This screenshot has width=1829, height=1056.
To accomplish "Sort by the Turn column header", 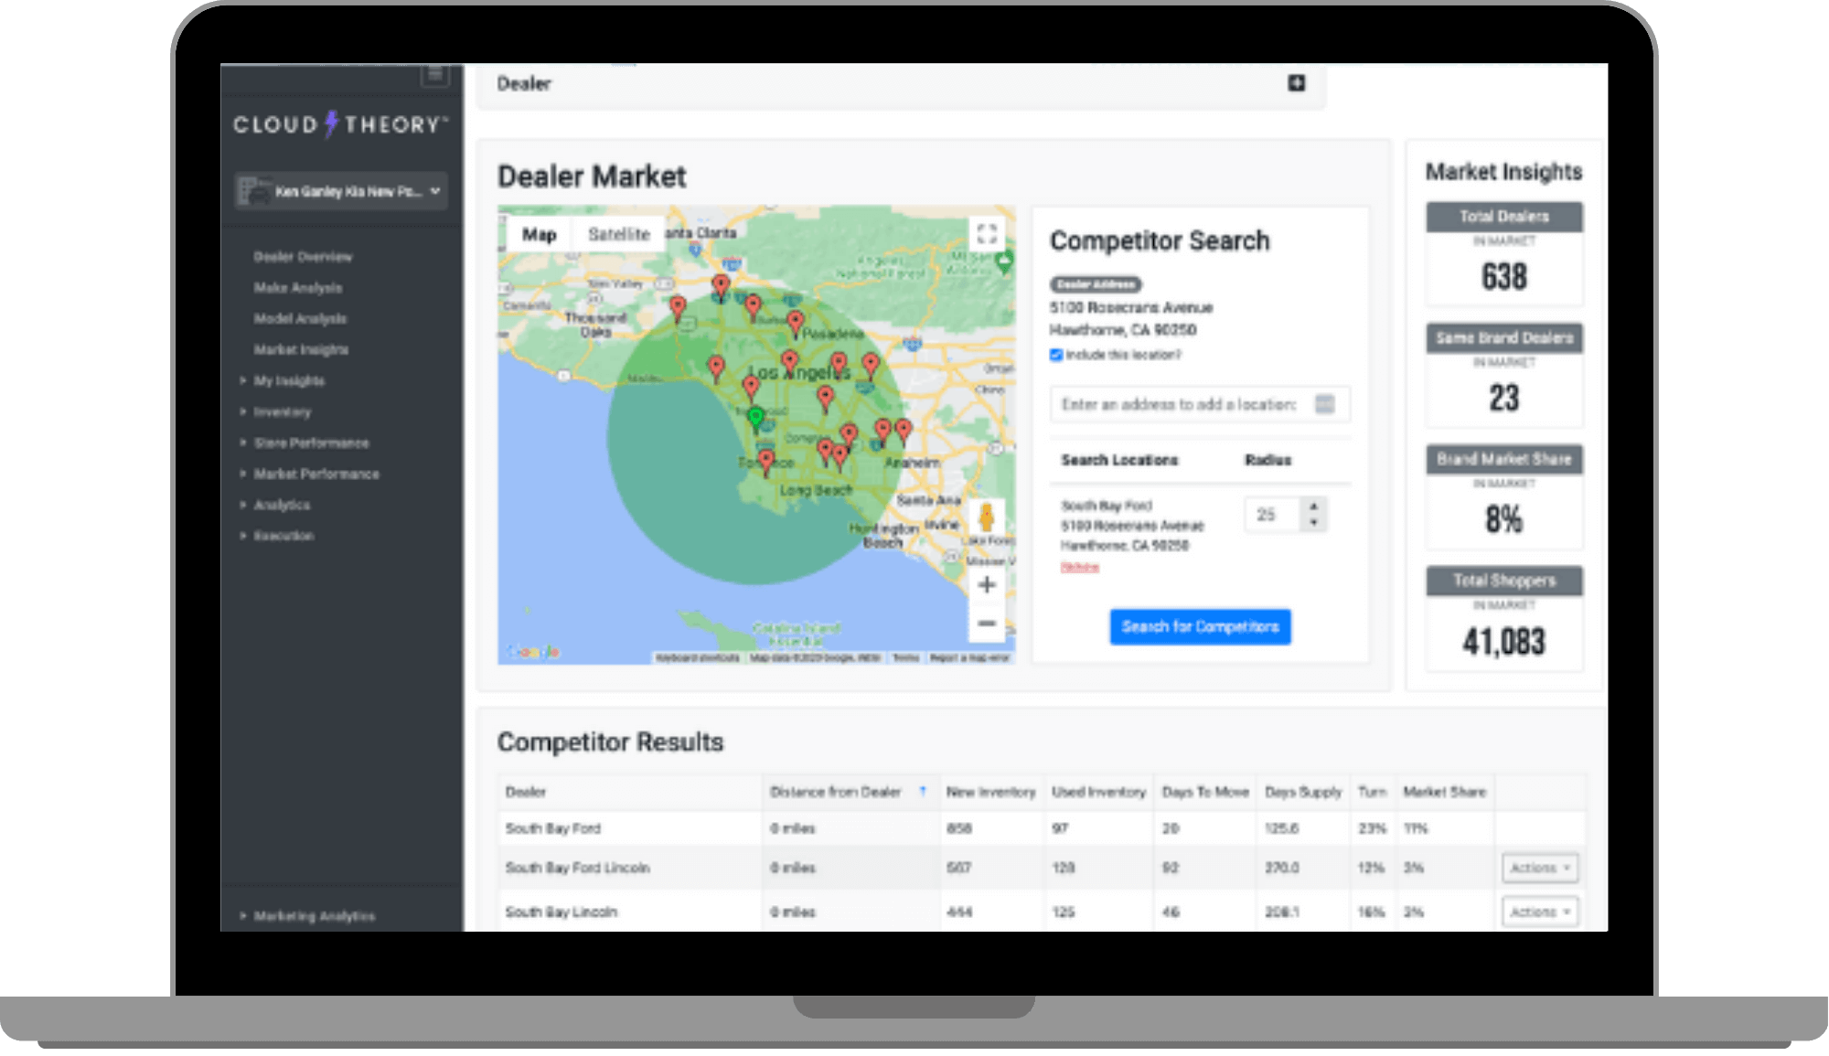I will pos(1372,792).
